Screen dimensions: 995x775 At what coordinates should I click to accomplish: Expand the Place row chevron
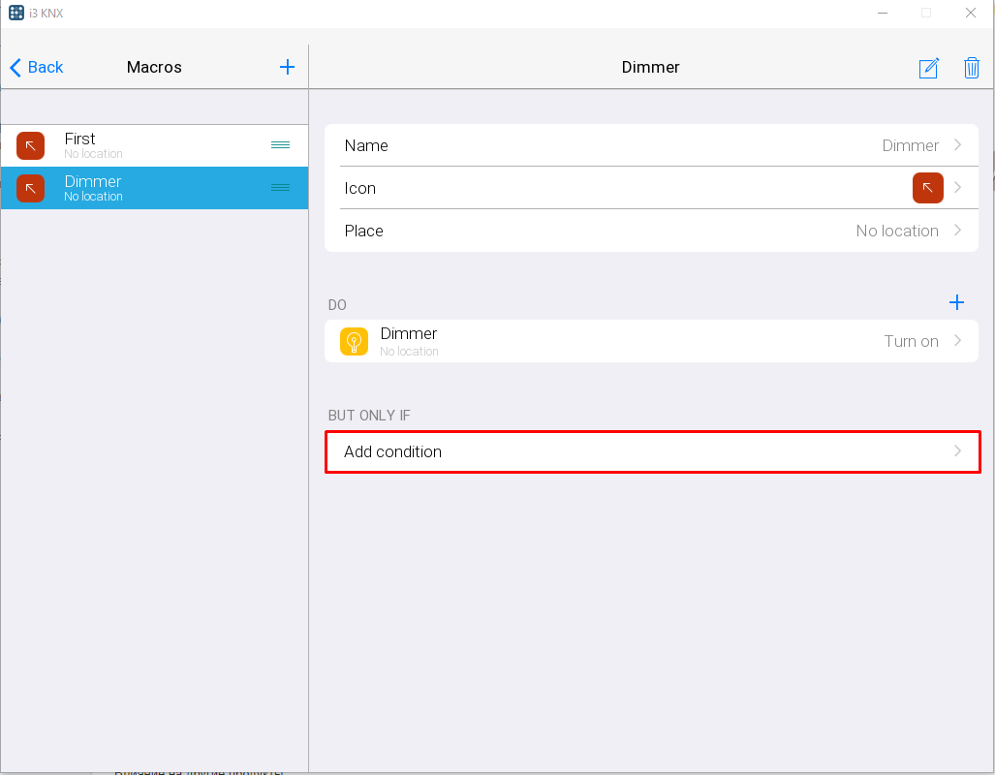click(x=957, y=231)
